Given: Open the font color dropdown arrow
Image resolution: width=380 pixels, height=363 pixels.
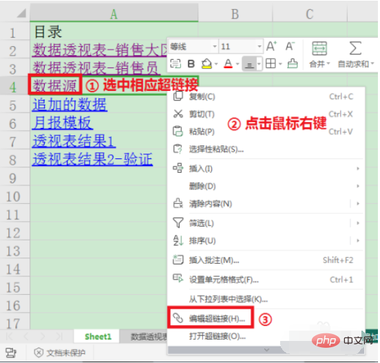Looking at the screenshot, I should coord(237,64).
